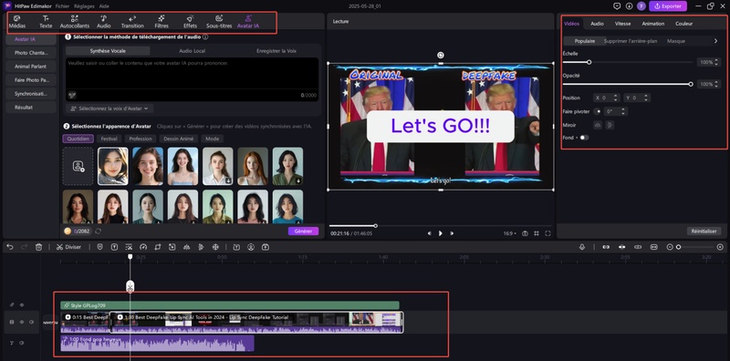Select the Profession avatar category

[x=141, y=139]
